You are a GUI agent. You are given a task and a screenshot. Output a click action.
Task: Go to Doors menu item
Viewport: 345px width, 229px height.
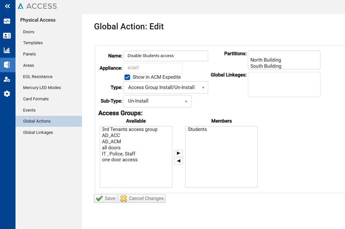point(29,32)
